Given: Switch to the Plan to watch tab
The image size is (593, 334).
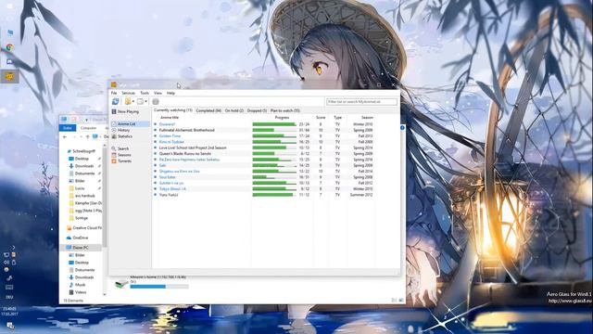Looking at the screenshot, I should pos(285,110).
